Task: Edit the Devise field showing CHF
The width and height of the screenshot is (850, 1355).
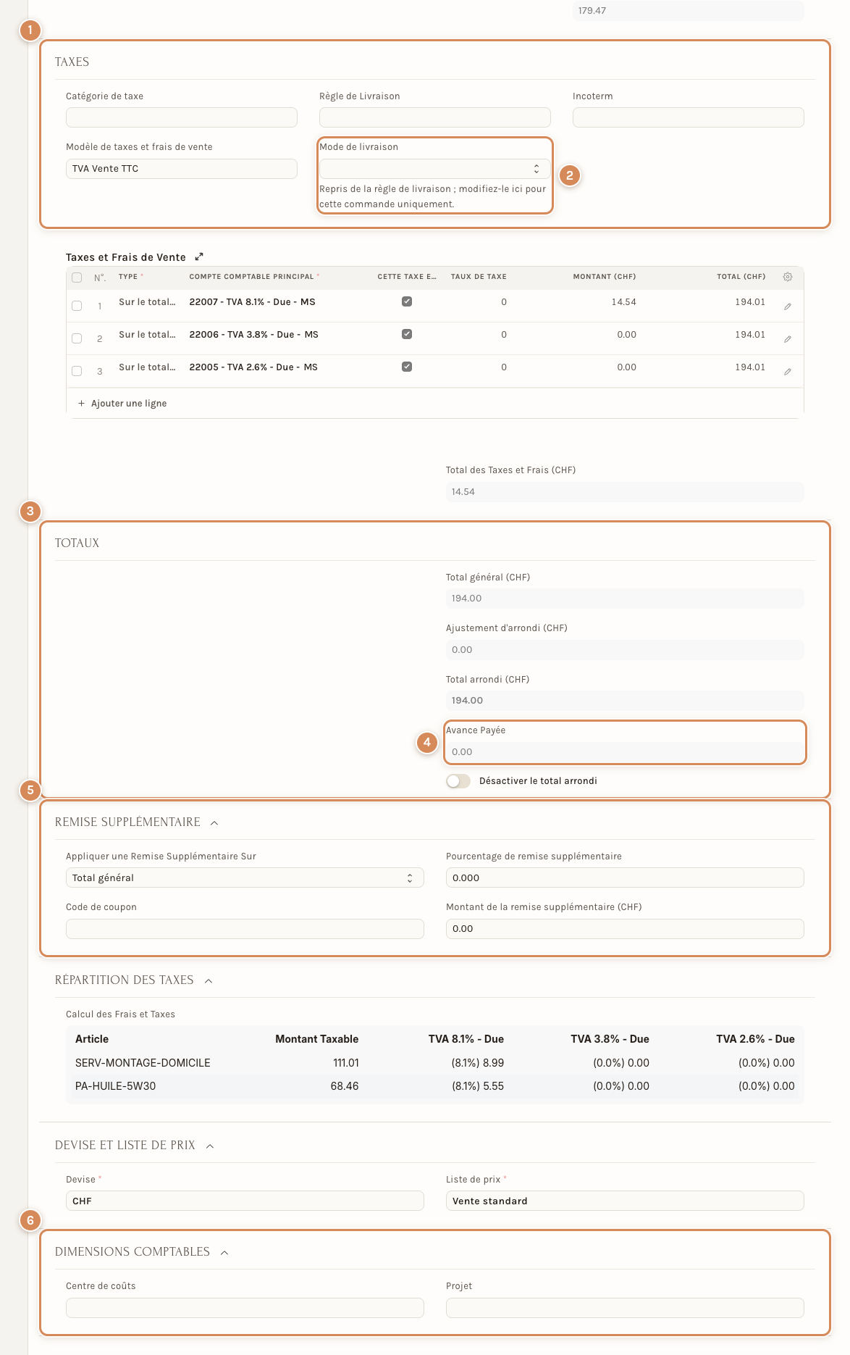Action: (x=245, y=1201)
